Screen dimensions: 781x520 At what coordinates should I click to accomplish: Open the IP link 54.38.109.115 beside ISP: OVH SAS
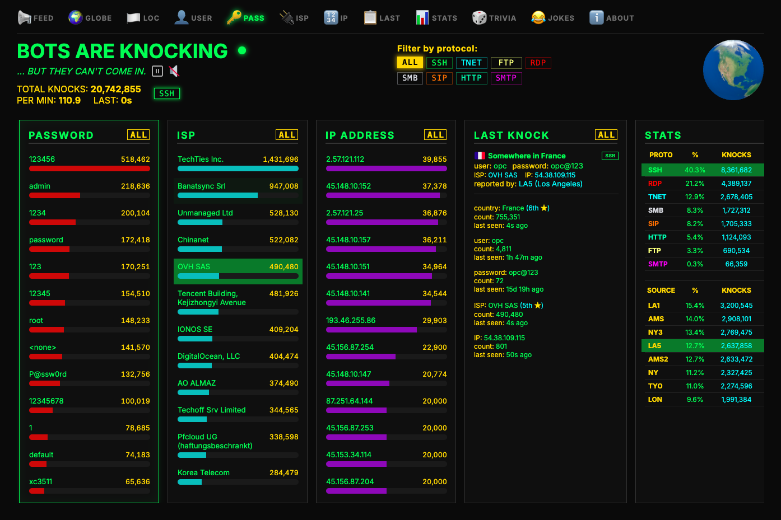coord(555,175)
